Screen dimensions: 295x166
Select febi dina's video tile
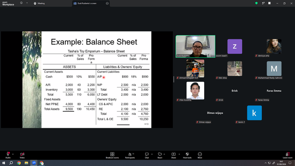235,69
